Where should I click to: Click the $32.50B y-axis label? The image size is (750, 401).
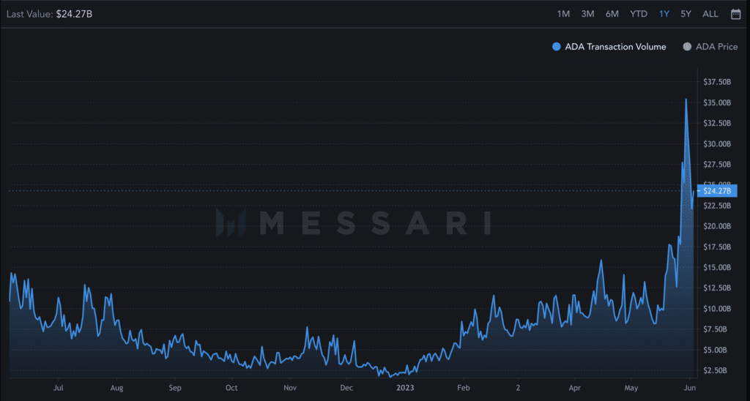717,124
